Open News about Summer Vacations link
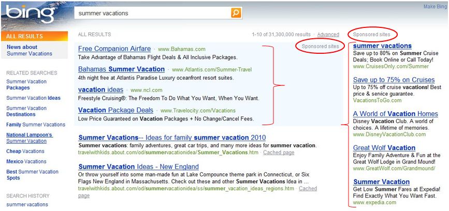 (x=29, y=50)
